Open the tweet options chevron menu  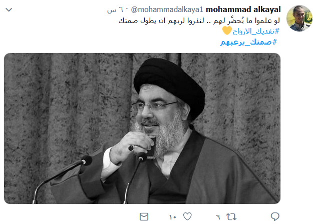pyautogui.click(x=9, y=10)
